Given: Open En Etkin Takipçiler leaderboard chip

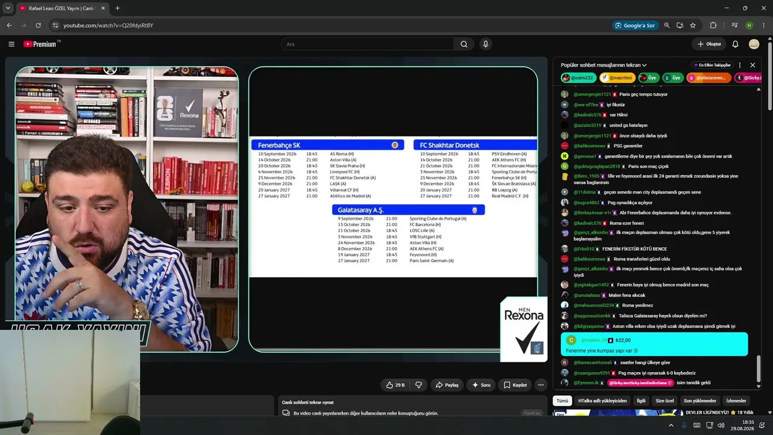Looking at the screenshot, I should (712, 65).
